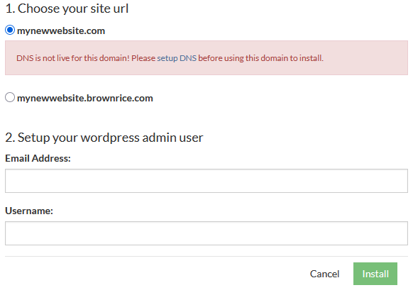Click the Email Address field label
The image size is (413, 295).
(38, 158)
